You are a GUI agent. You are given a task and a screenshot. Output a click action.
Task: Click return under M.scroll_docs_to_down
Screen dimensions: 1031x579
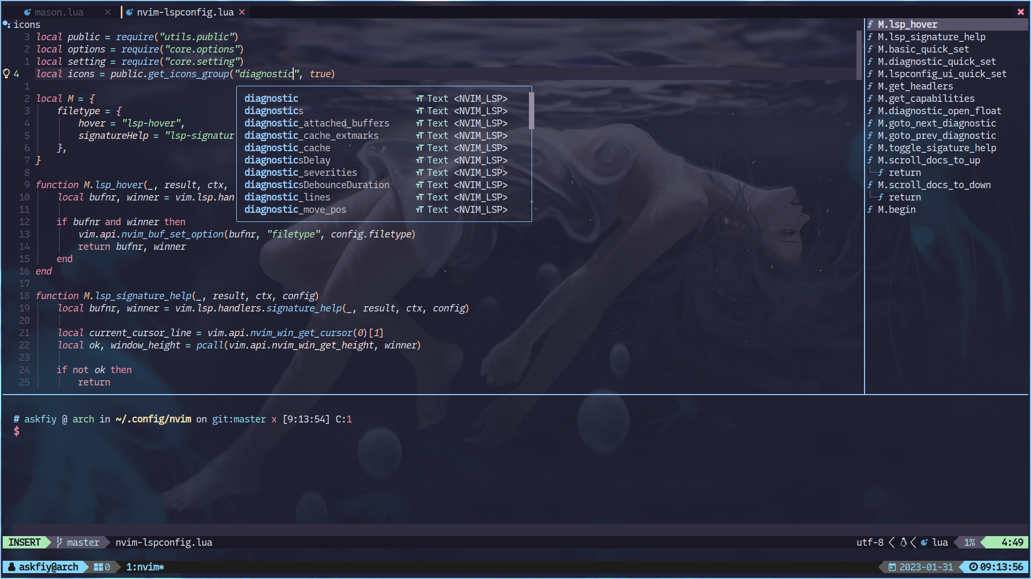click(x=904, y=197)
